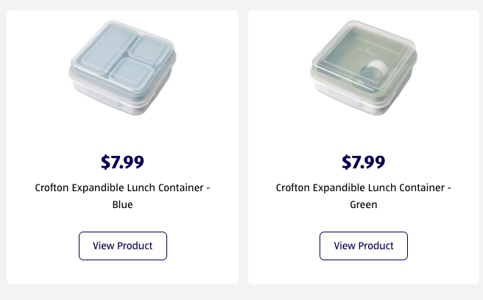This screenshot has width=483, height=300.
Task: Click blank space beside the Green card's View Product button
Action: [x=442, y=246]
